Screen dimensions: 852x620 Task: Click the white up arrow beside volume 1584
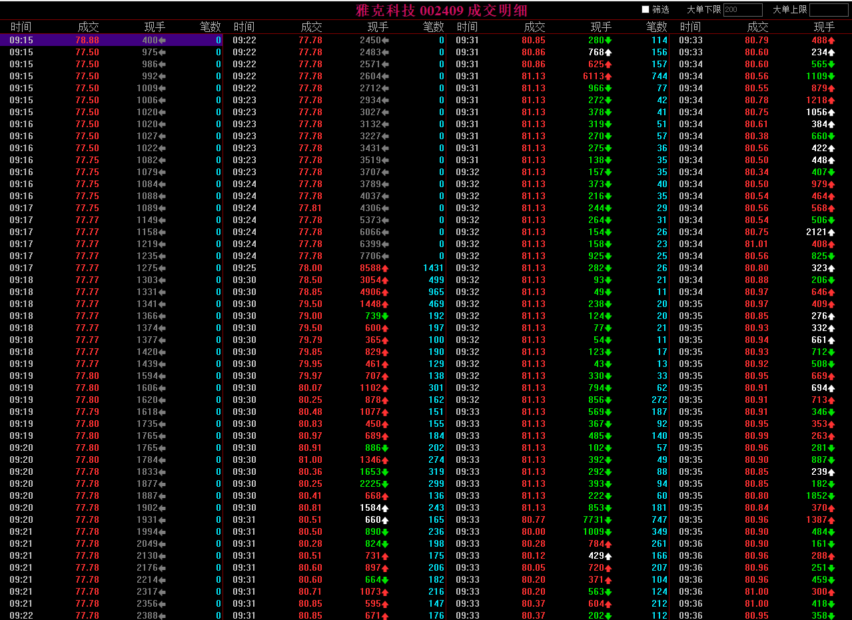(x=385, y=507)
